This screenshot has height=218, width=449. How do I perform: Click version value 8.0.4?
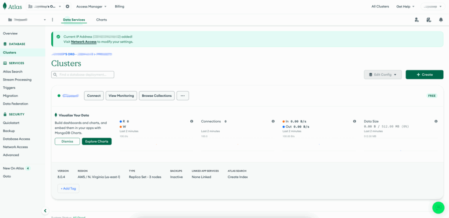(x=61, y=177)
